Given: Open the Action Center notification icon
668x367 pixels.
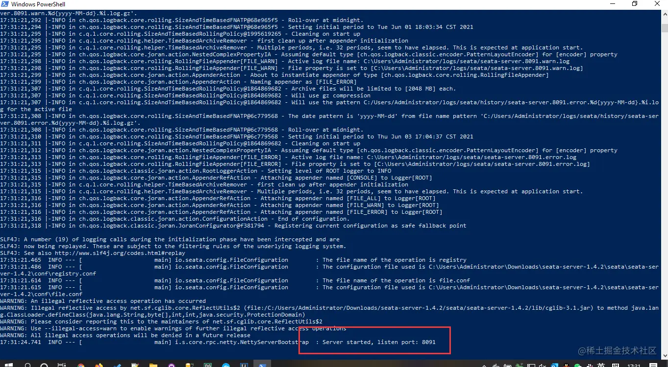Looking at the screenshot, I should (x=653, y=365).
